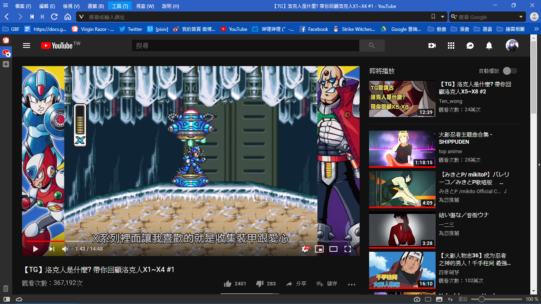Screen dimensions: 541x304
Task: Open the sync cloud icon in status bar
Action: (x=19, y=299)
